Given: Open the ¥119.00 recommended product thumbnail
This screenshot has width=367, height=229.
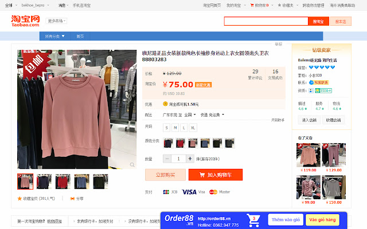Looking at the screenshot, I should [x=309, y=155].
